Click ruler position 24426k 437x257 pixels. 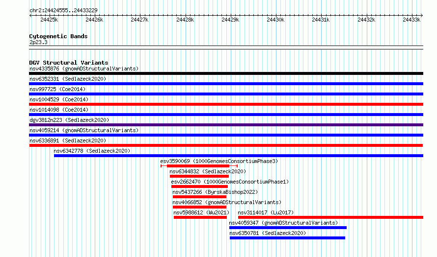pyautogui.click(x=94, y=20)
